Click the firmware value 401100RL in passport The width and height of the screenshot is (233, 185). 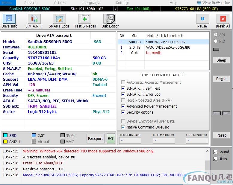coord(37,47)
